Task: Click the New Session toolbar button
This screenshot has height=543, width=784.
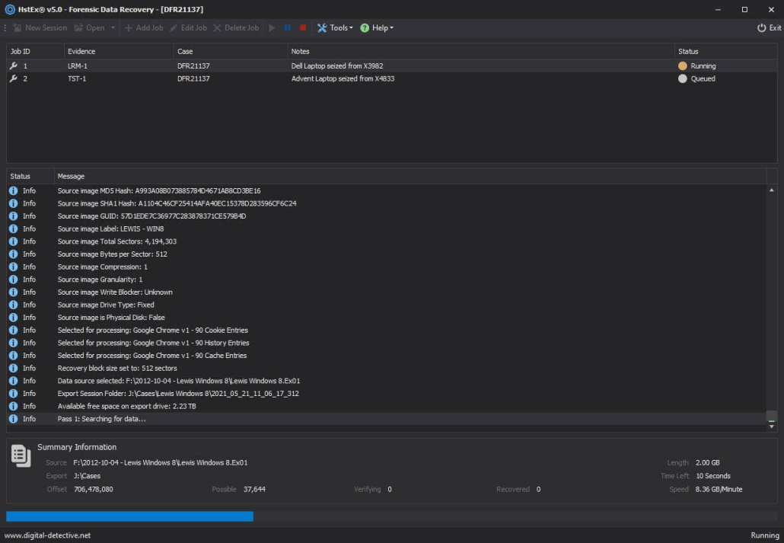Action: [40, 28]
